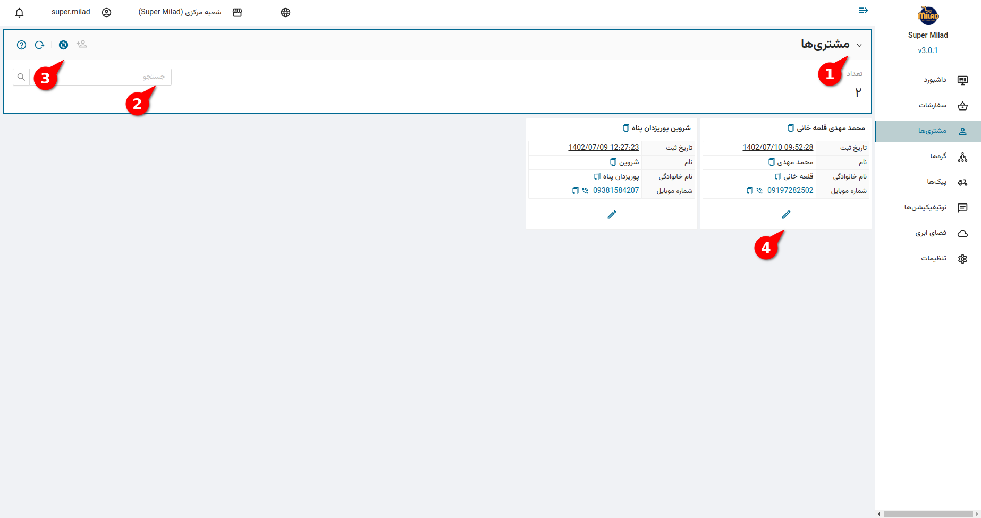Click the globe language icon
981x518 pixels.
point(285,13)
